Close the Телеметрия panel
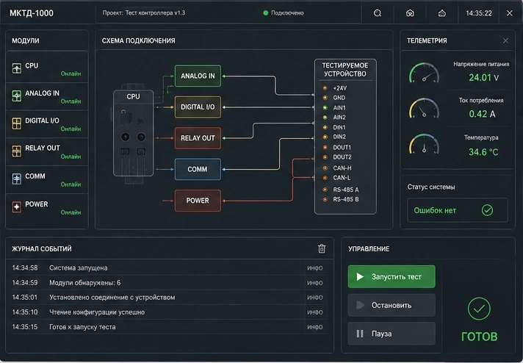Screen dimensions: 523x363 coord(505,40)
